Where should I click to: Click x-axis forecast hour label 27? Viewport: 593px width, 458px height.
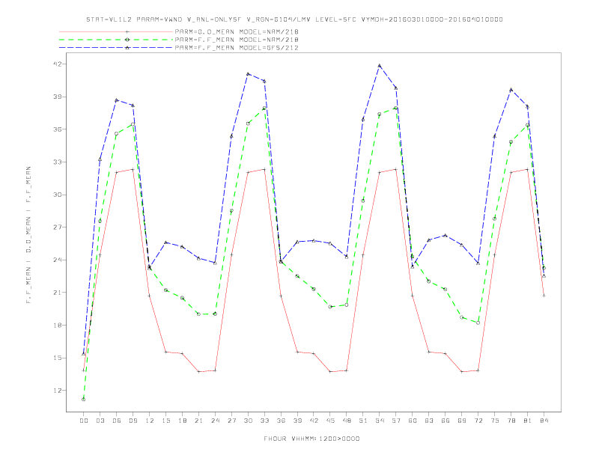pos(231,421)
